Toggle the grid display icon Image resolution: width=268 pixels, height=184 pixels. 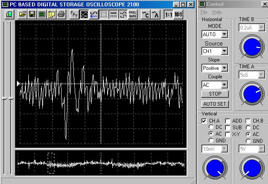[103, 14]
